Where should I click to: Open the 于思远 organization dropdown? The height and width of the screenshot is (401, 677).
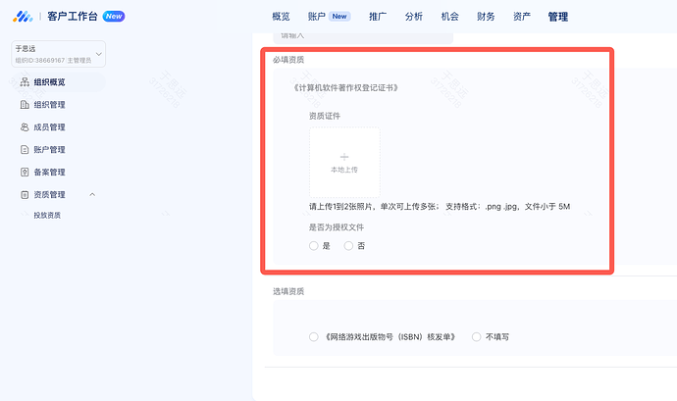[58, 54]
